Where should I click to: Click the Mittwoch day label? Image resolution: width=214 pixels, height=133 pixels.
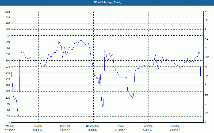65,126
